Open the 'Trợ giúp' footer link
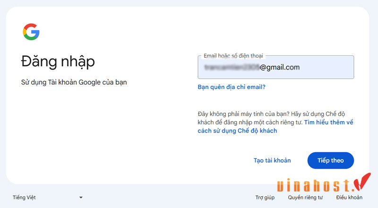 pos(265,198)
